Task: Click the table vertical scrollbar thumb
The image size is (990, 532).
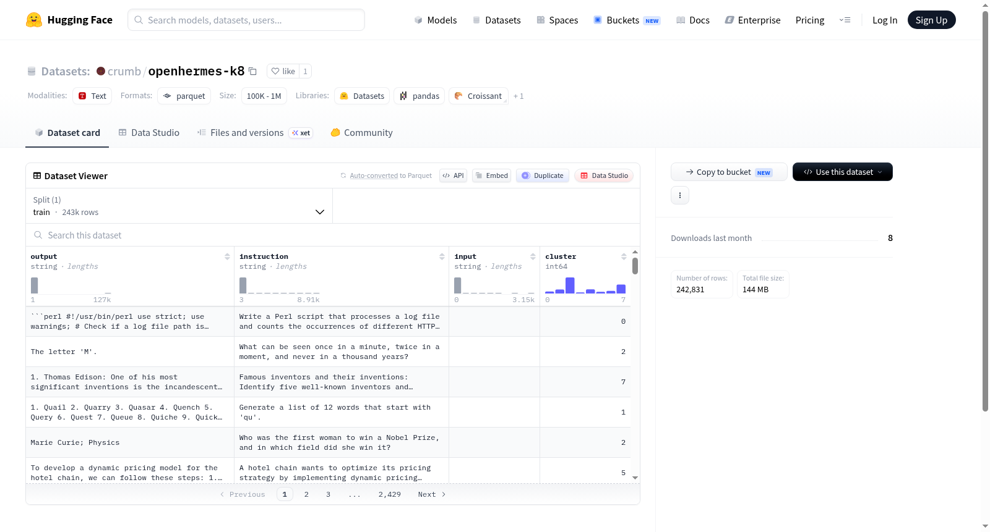Action: 635,266
